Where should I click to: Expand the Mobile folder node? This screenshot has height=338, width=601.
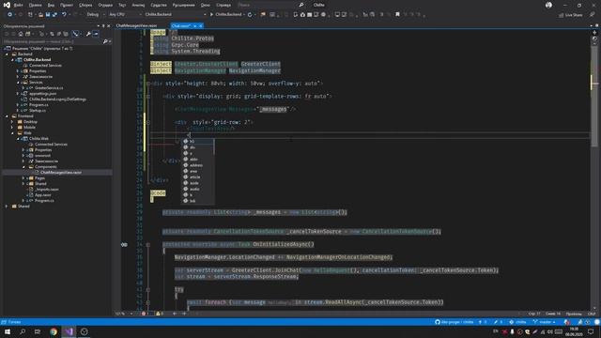coord(12,128)
